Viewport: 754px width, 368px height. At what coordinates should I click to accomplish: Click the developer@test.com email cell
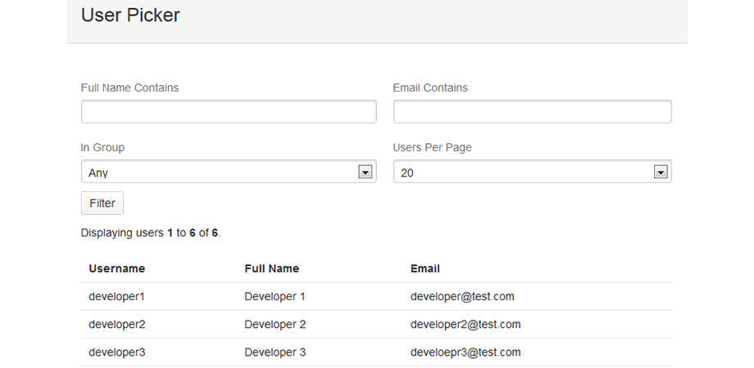point(462,297)
